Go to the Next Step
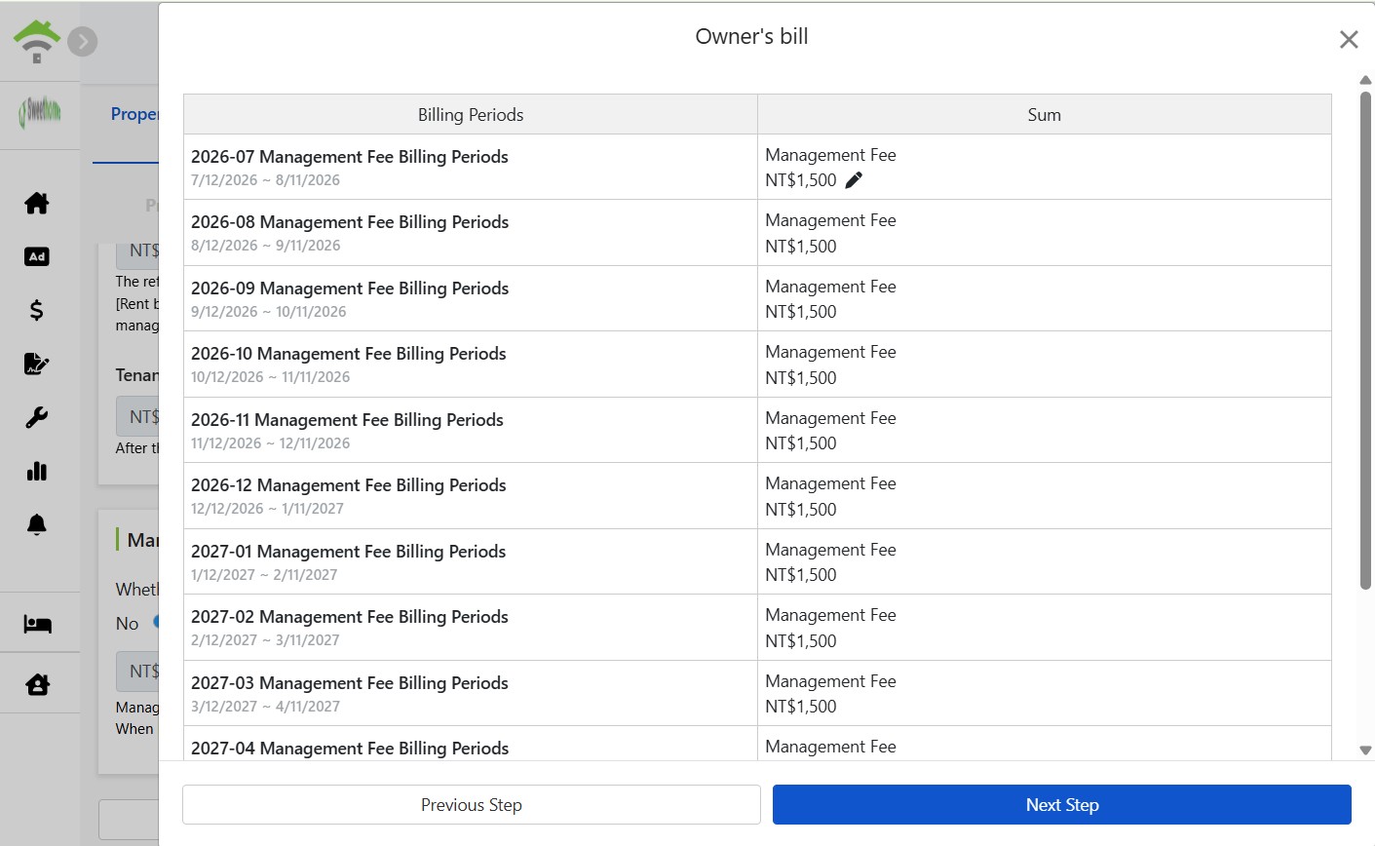Viewport: 1375px width, 846px height. click(1062, 805)
